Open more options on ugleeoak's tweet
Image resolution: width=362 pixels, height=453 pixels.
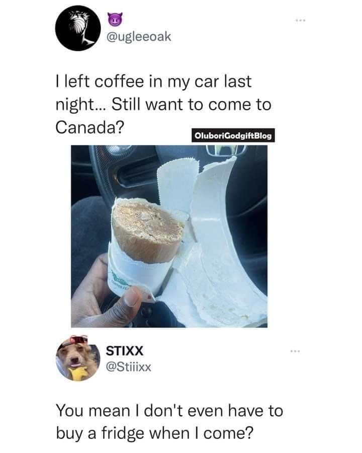pyautogui.click(x=300, y=21)
